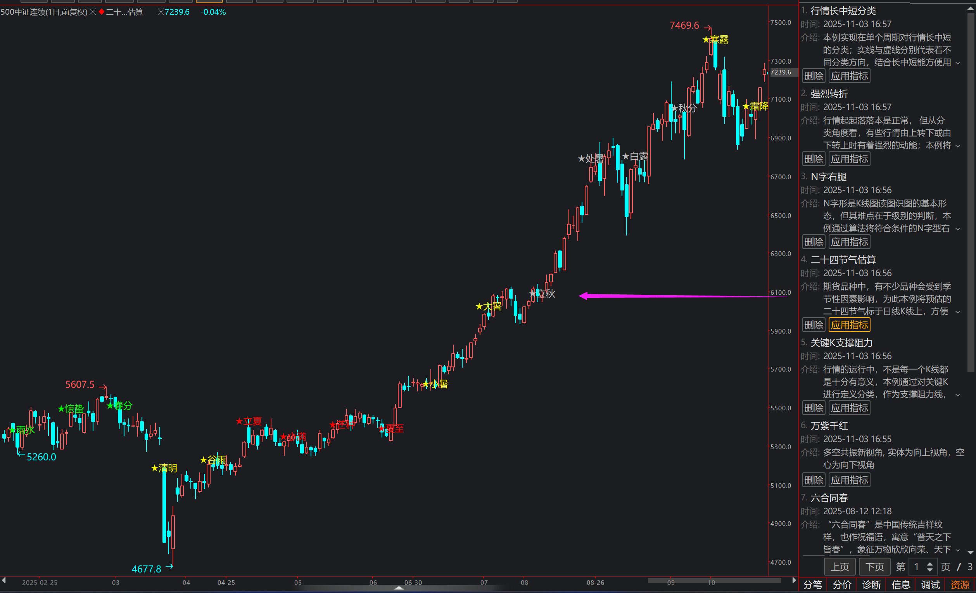976x593 pixels.
Task: Click the red diamond indicator marker icon
Action: coord(102,12)
